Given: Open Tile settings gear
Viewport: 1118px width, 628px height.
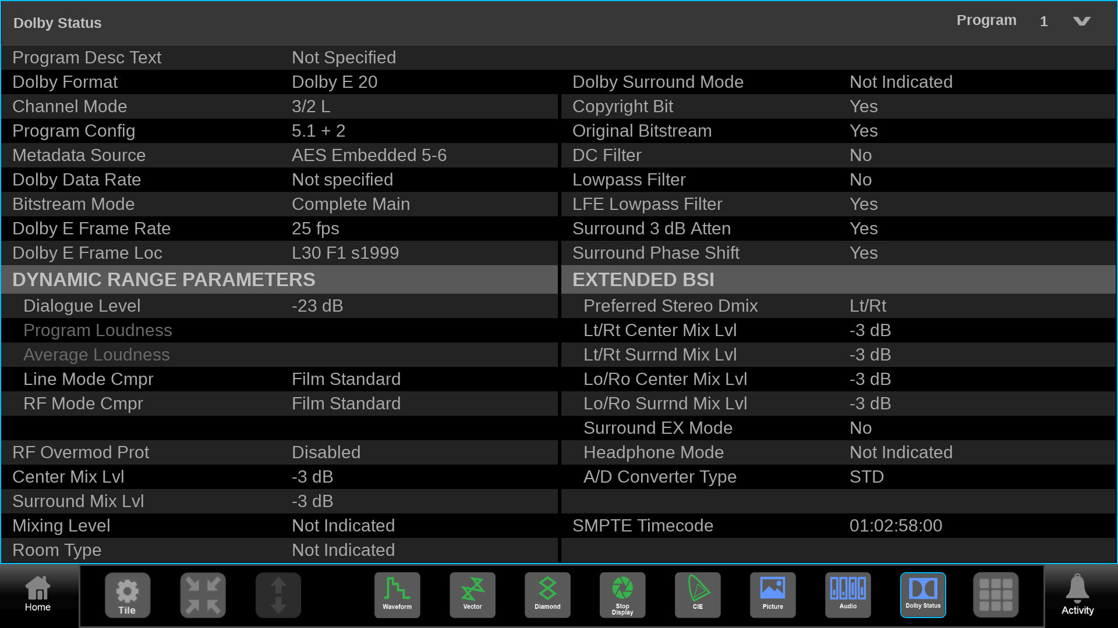Looking at the screenshot, I should tap(127, 594).
